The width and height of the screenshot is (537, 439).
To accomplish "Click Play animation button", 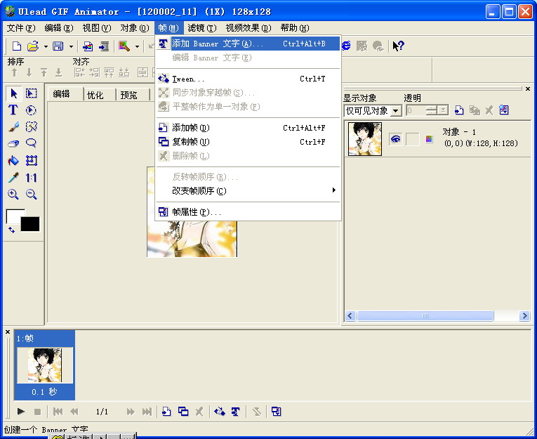I will tap(21, 411).
